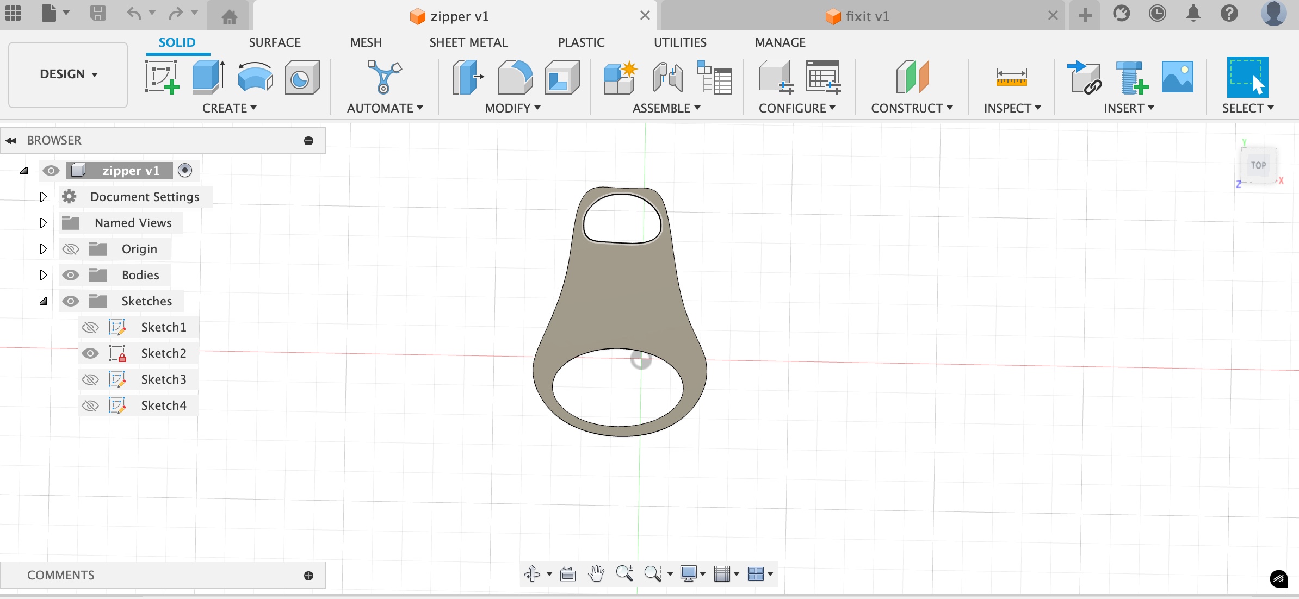The width and height of the screenshot is (1299, 599).
Task: Hide Sketch2 using its eye icon
Action: pyautogui.click(x=90, y=353)
